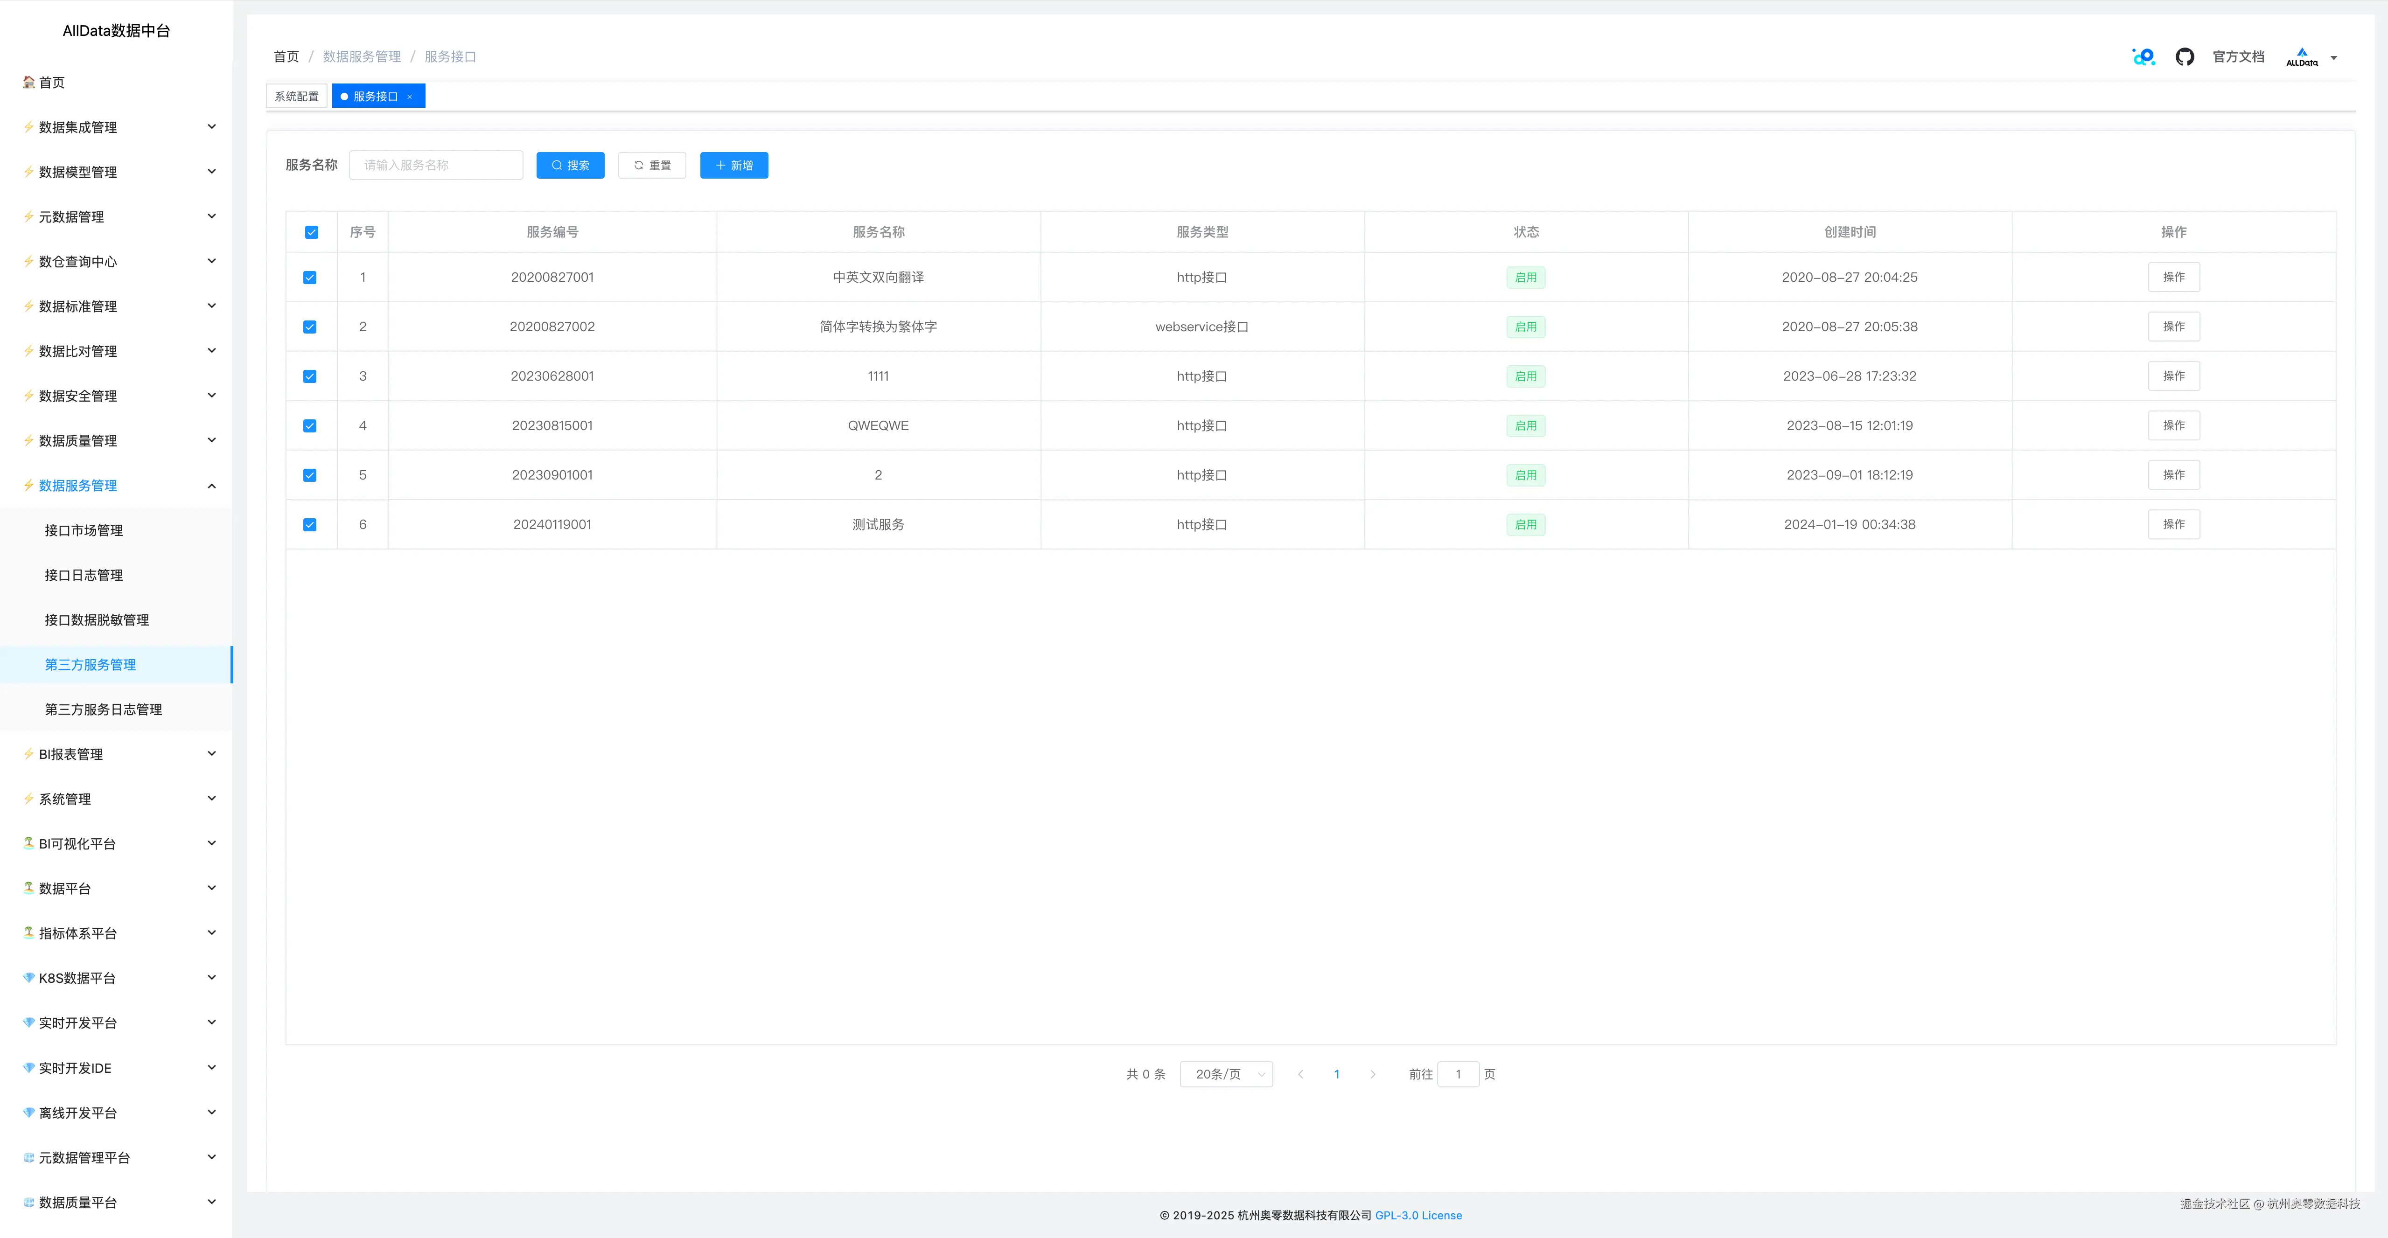This screenshot has width=2388, height=1238.
Task: Uncheck the row for 中英文双向翻译
Action: click(310, 277)
